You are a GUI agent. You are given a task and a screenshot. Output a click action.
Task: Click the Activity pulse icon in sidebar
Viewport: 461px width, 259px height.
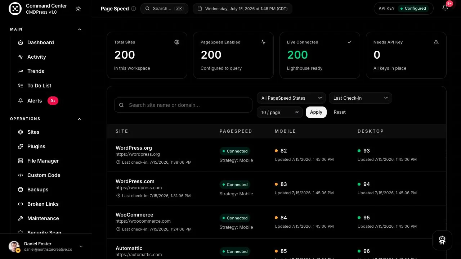21,57
